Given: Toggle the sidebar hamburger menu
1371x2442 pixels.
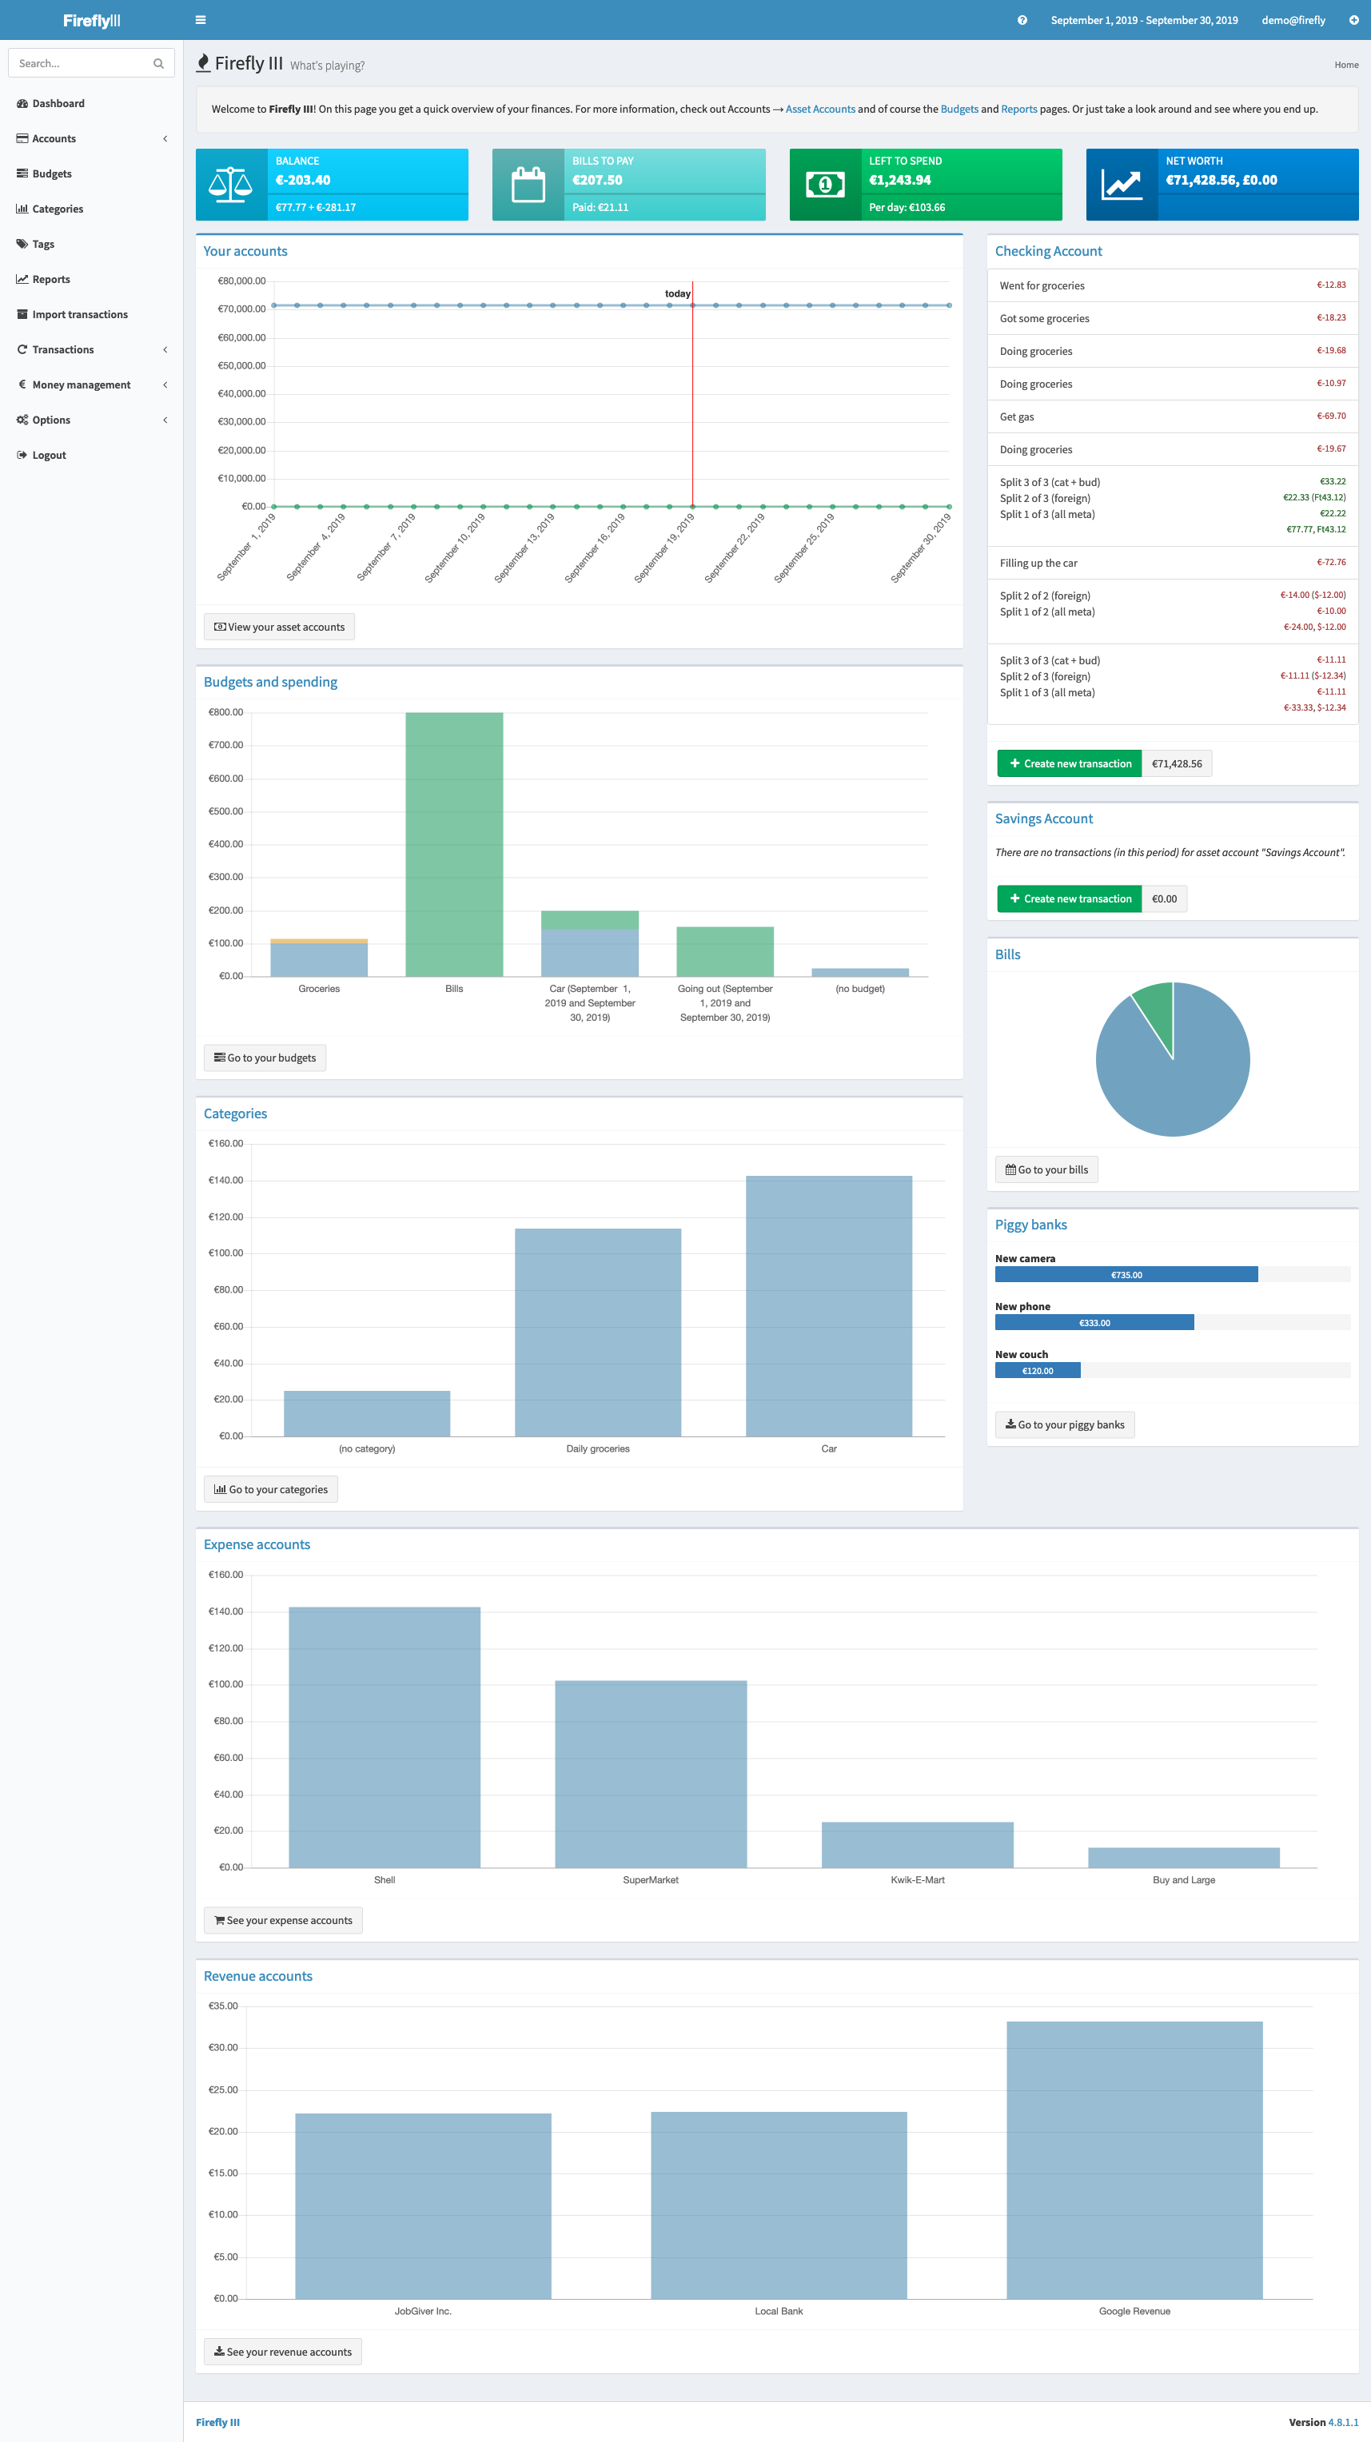Looking at the screenshot, I should [200, 20].
